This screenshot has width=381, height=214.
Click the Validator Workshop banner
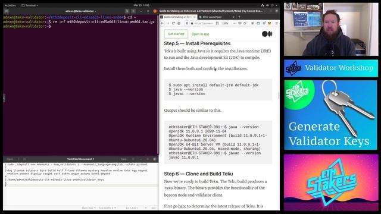331,68
